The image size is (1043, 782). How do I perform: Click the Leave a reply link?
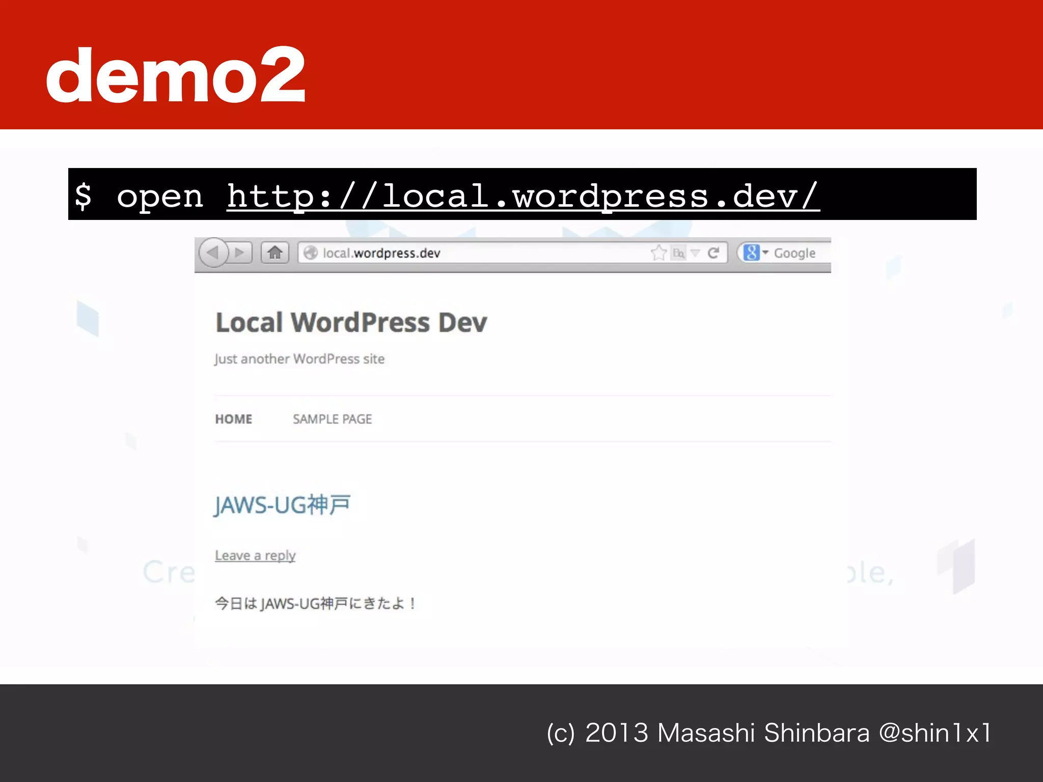(255, 555)
